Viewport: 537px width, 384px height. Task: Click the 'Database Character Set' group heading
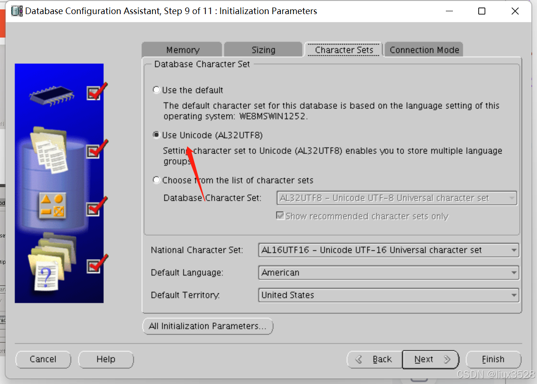point(202,64)
